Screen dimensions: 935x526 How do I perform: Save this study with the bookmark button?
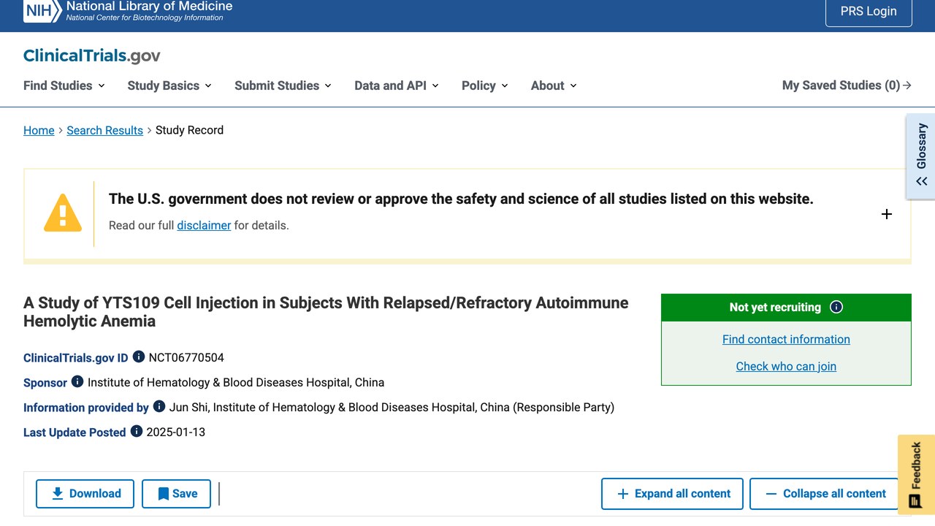pyautogui.click(x=176, y=494)
